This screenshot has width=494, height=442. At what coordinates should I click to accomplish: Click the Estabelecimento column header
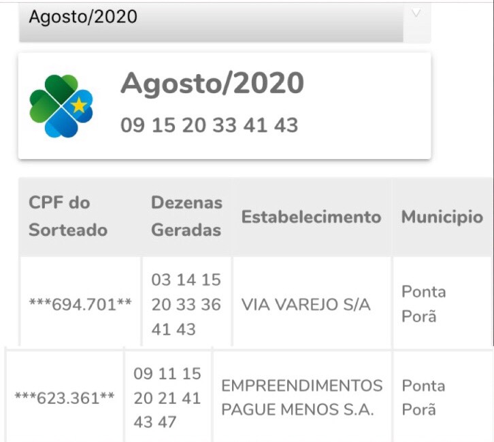311,217
